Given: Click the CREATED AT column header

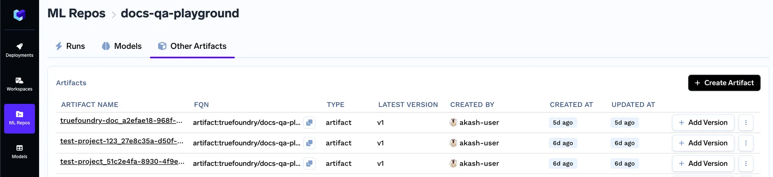Looking at the screenshot, I should 571,105.
